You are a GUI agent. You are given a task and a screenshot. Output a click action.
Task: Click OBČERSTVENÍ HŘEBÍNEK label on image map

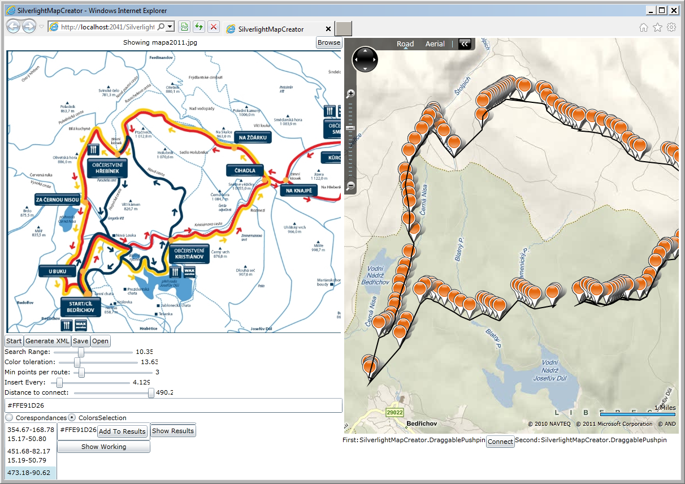107,167
